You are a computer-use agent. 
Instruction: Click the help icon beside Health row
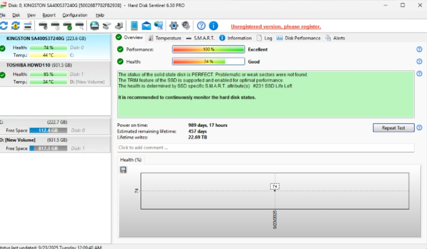click(419, 61)
